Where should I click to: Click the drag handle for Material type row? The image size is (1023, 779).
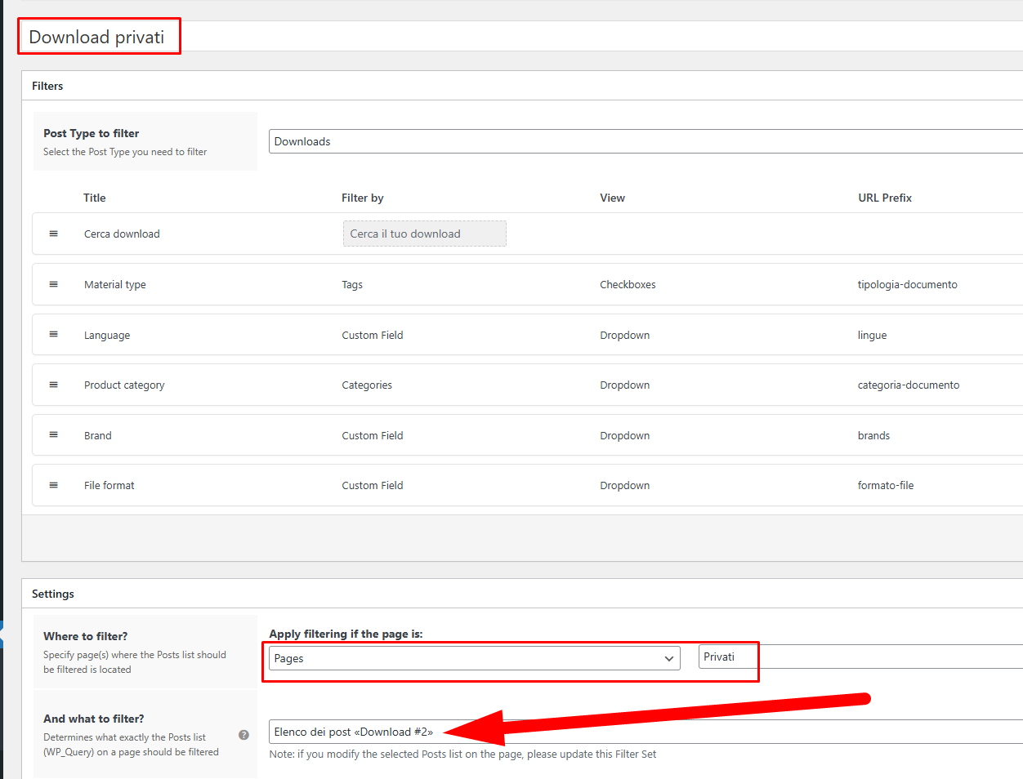54,284
